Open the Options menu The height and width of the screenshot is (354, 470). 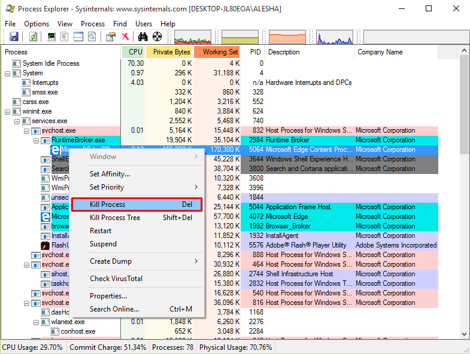point(37,24)
